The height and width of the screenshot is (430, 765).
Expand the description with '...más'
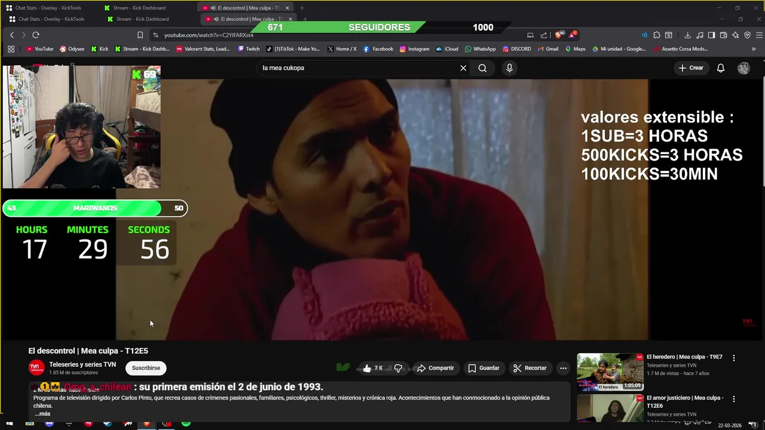[x=42, y=414]
